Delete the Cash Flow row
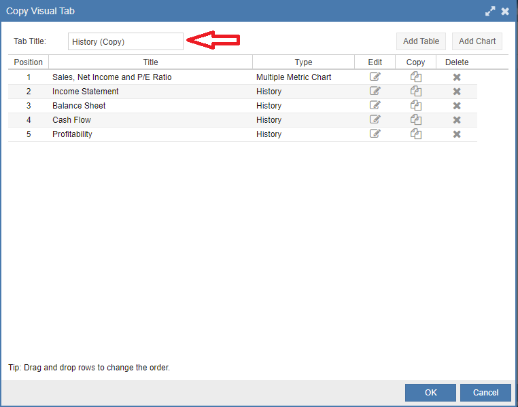518x407 pixels. coord(457,120)
